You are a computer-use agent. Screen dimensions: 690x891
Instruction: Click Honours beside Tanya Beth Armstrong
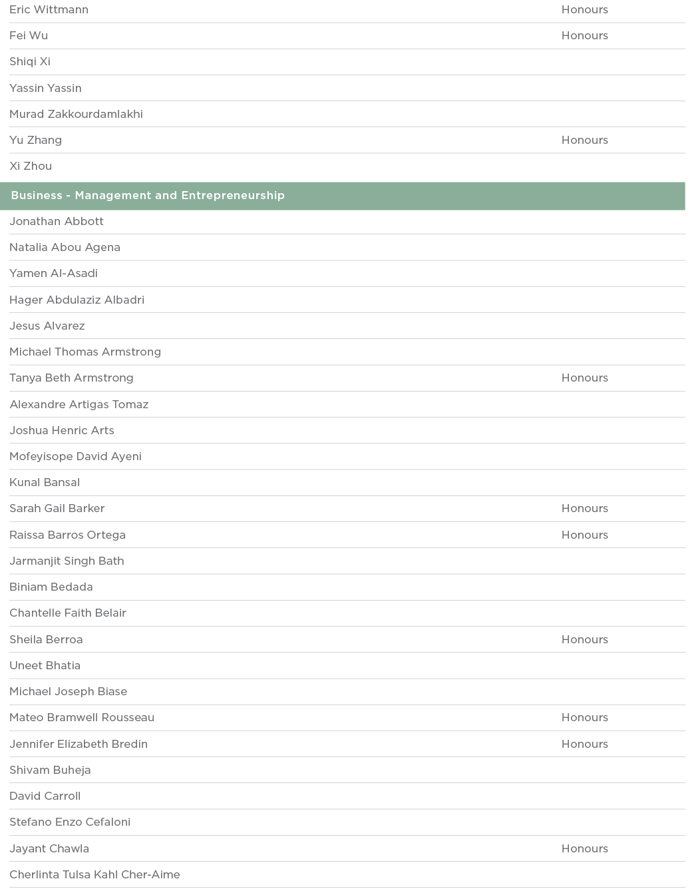tap(584, 378)
